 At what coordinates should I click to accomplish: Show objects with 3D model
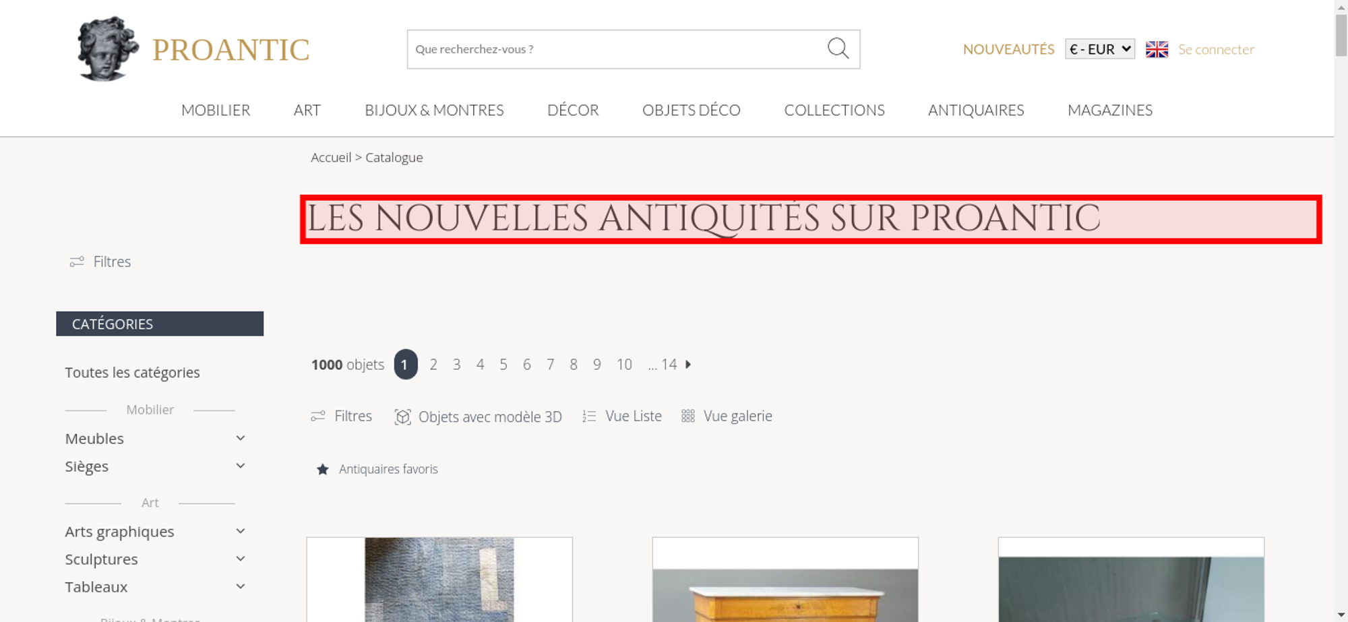click(x=478, y=416)
